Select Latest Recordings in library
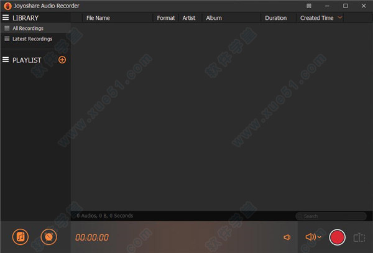Image resolution: width=373 pixels, height=253 pixels. pos(35,39)
